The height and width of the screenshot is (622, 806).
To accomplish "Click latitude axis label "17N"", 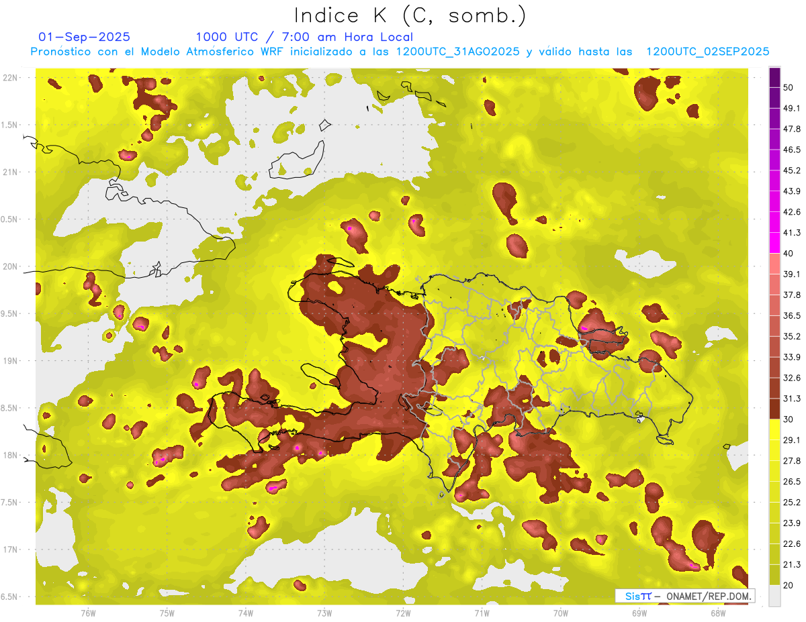I will [x=10, y=550].
